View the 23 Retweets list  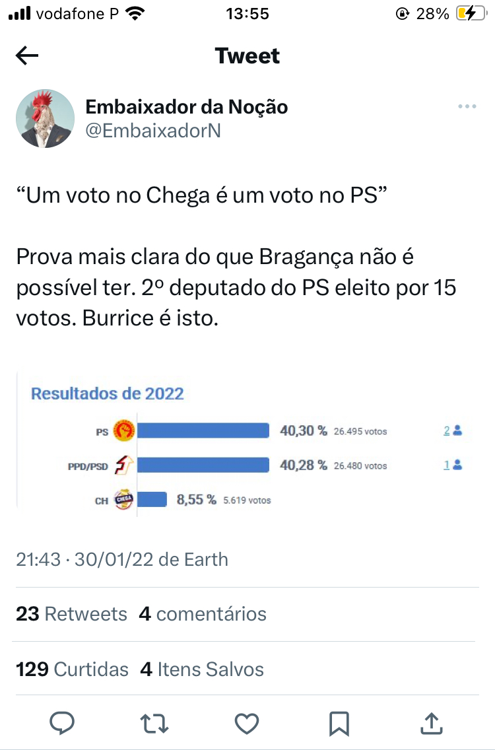click(71, 614)
